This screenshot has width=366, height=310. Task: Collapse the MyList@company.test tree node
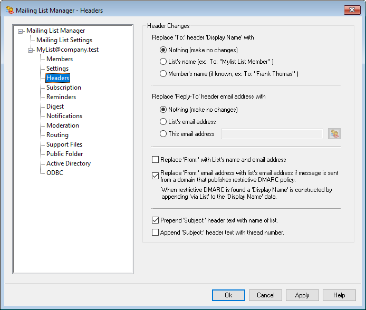click(31, 50)
